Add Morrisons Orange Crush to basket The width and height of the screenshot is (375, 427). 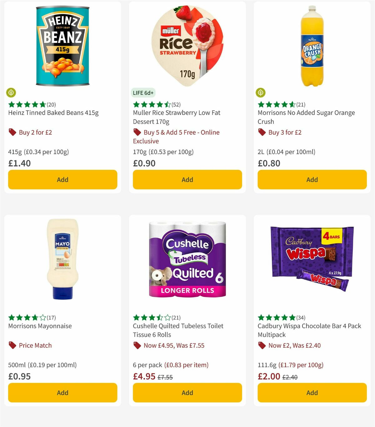point(312,180)
